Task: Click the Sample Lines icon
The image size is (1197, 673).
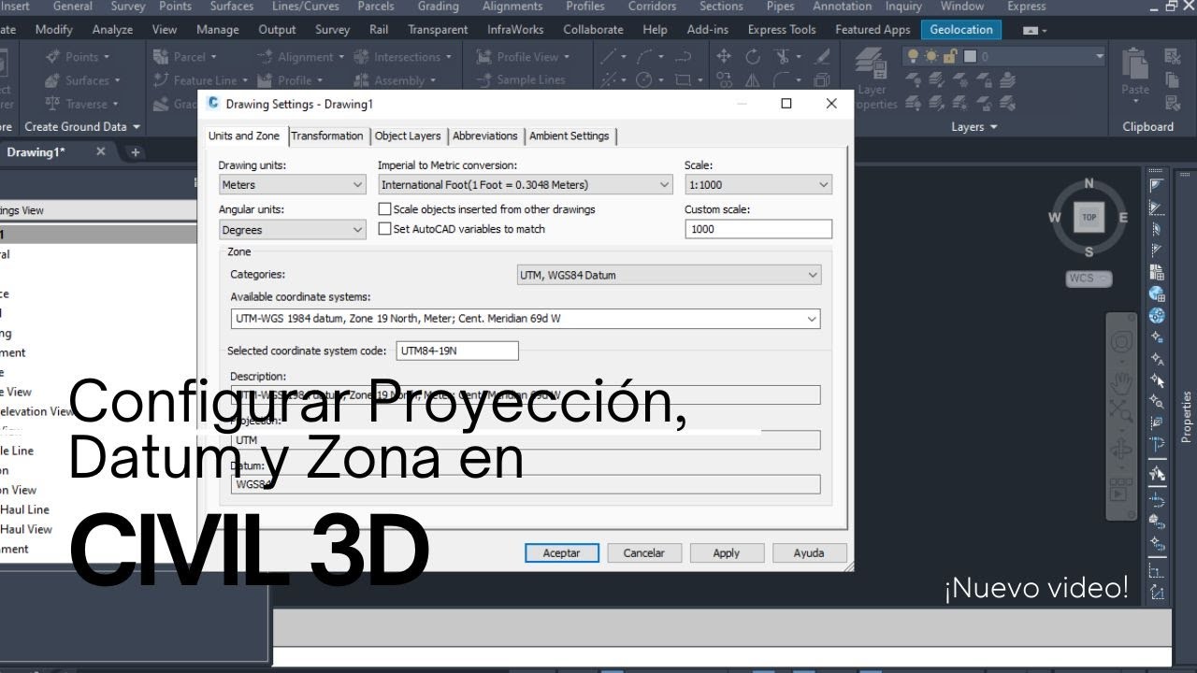Action: coord(483,80)
